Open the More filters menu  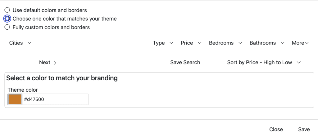pyautogui.click(x=300, y=43)
